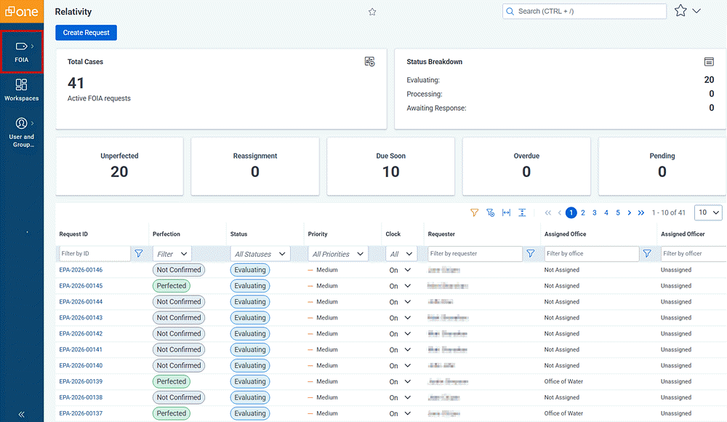Image resolution: width=727 pixels, height=422 pixels.
Task: Toggle the adjust row height icon
Action: (523, 212)
